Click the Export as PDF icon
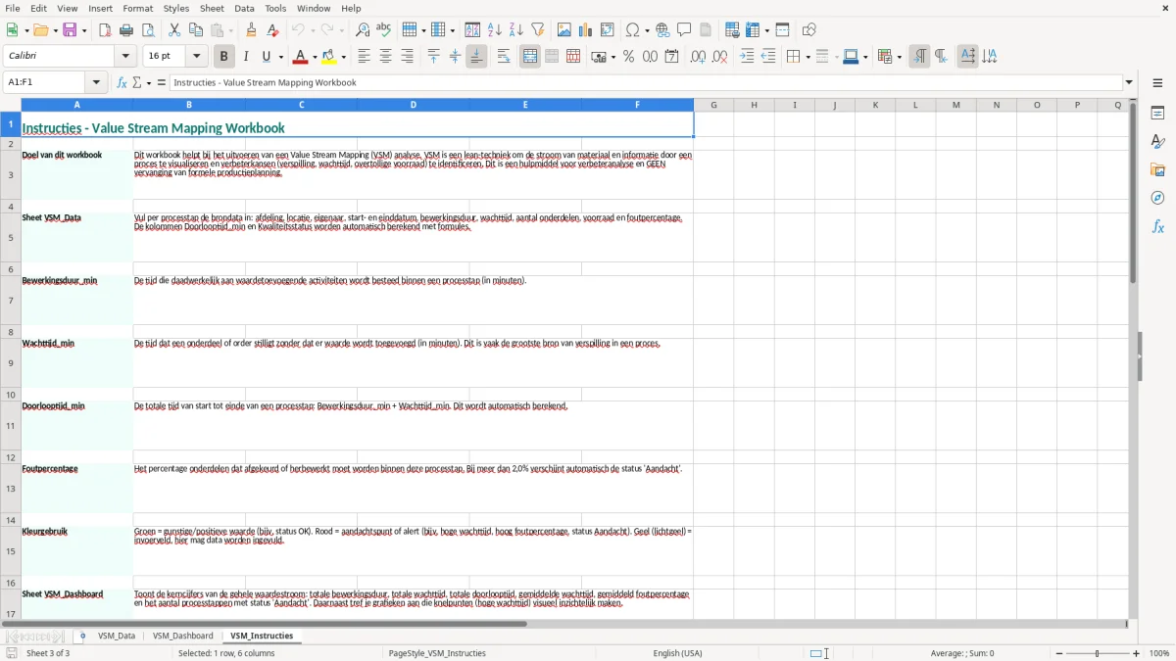 tap(105, 30)
